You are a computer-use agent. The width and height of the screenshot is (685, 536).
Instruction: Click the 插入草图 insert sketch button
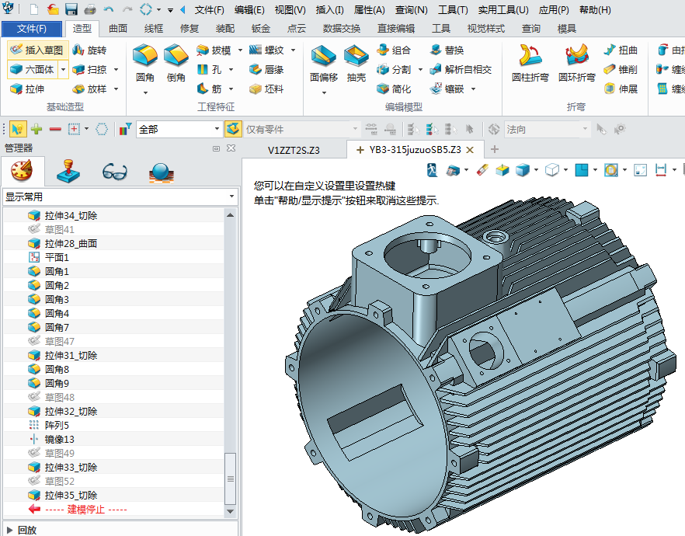(36, 50)
